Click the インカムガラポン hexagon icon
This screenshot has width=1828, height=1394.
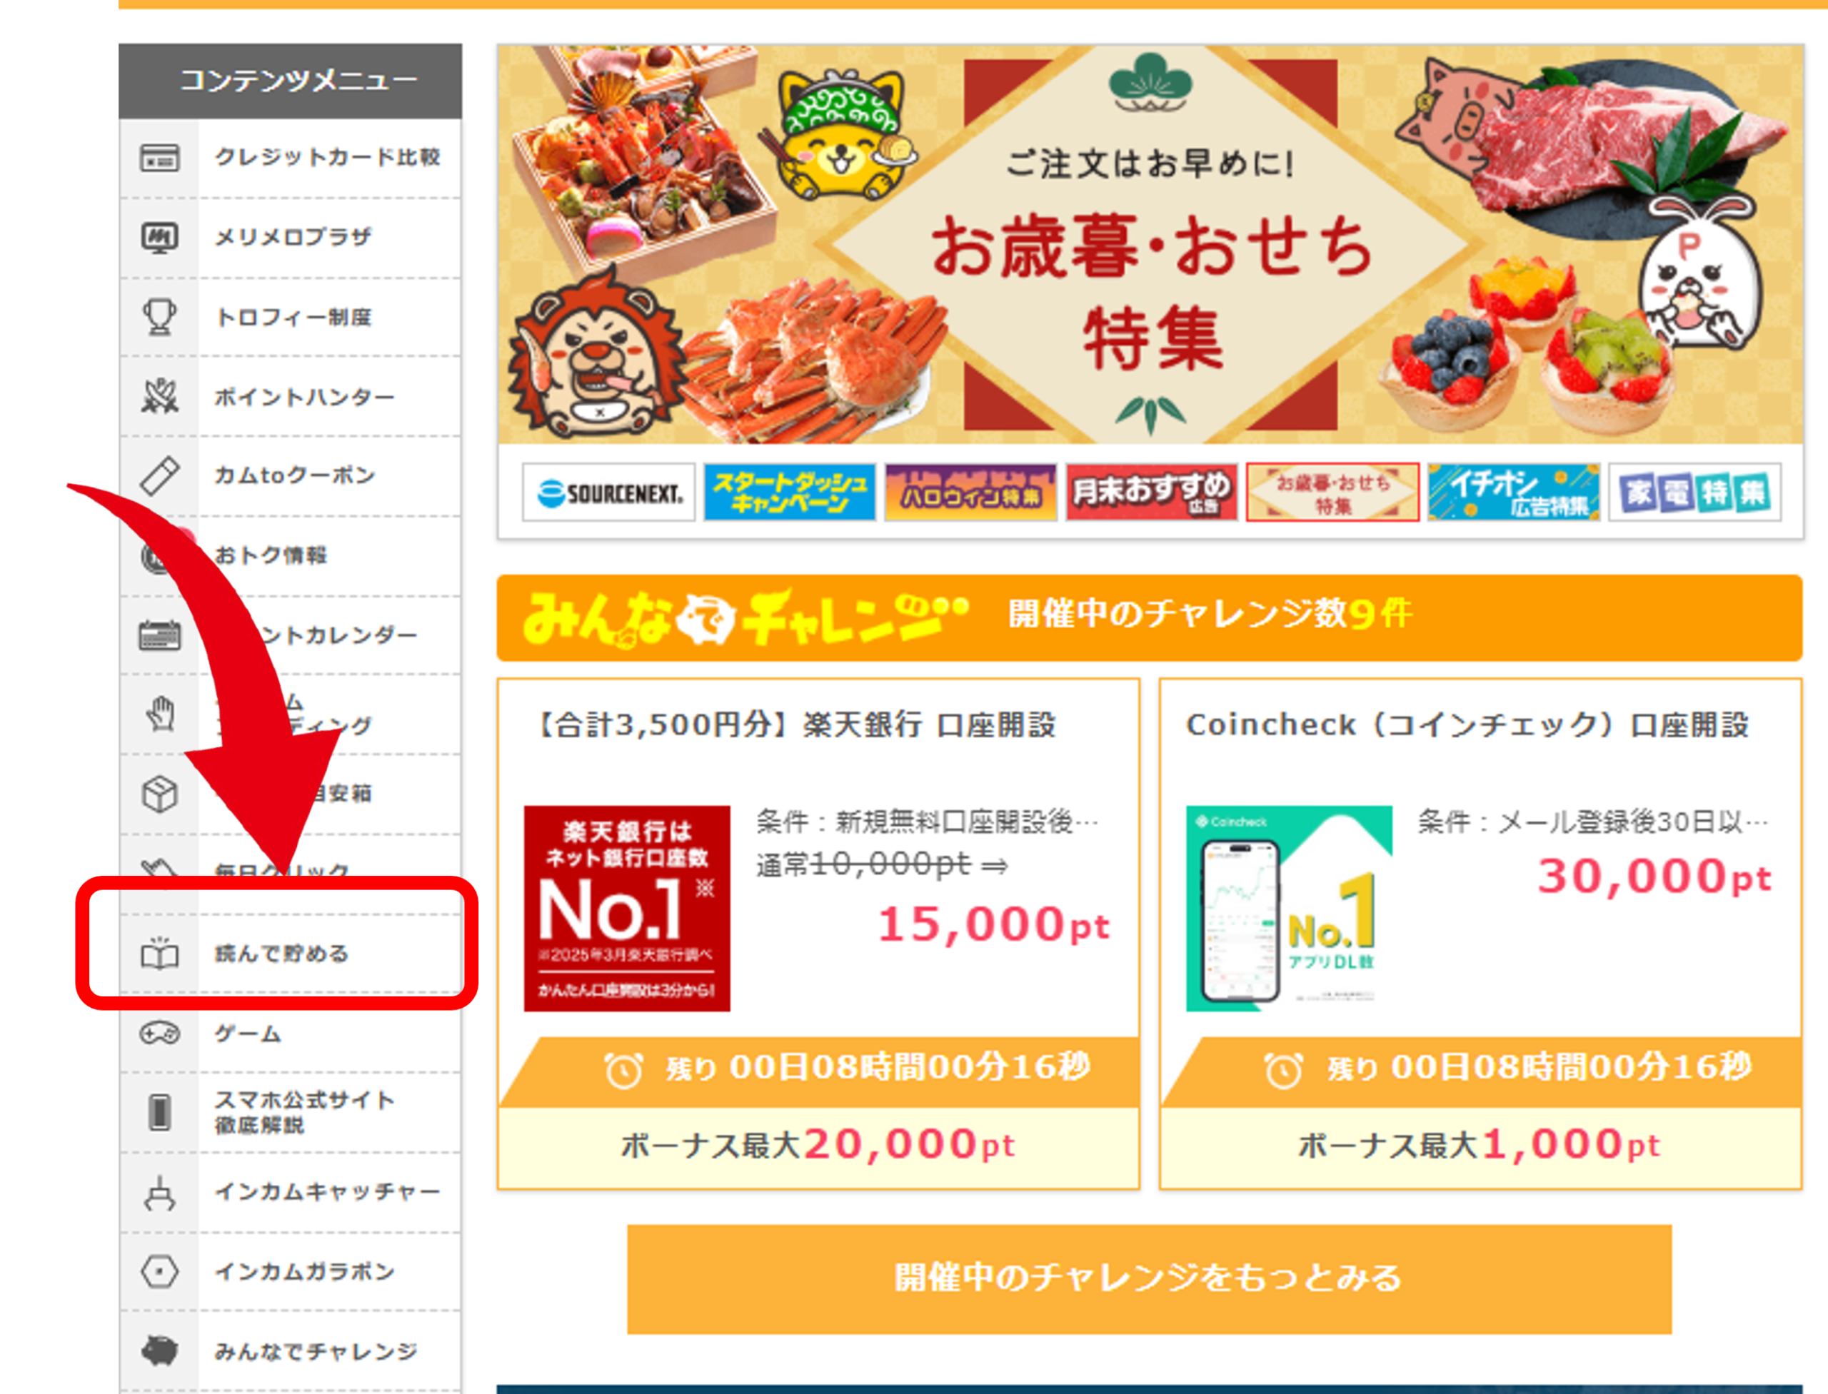pyautogui.click(x=159, y=1271)
